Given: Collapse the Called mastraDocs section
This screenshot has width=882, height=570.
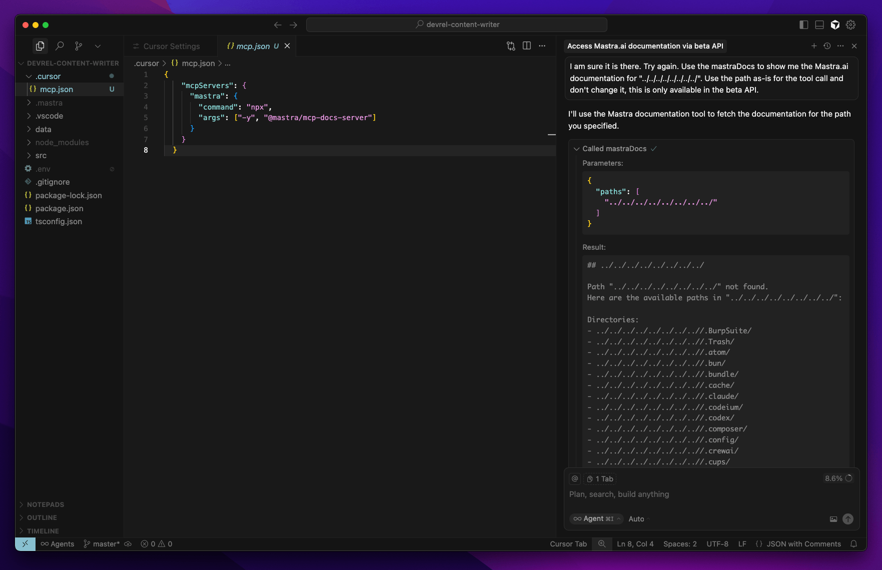Looking at the screenshot, I should (x=577, y=149).
